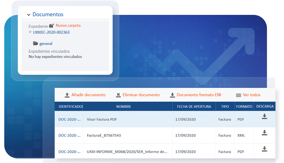
Task: Open the general folder label
Action: click(x=46, y=44)
